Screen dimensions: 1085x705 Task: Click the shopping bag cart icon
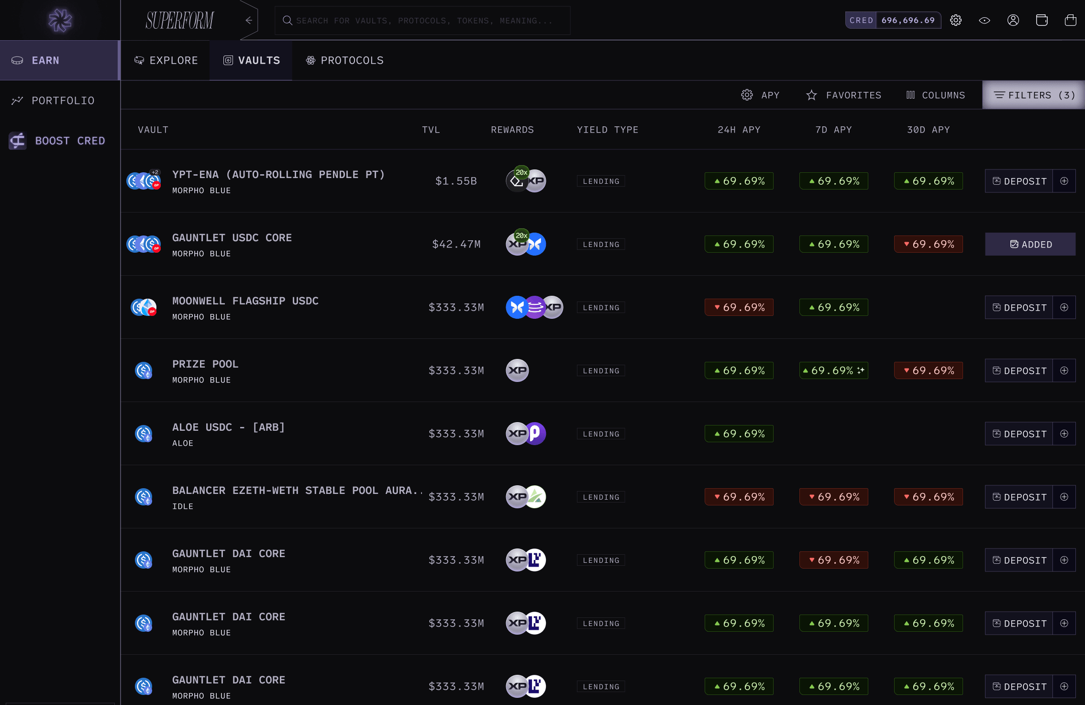pos(1071,20)
